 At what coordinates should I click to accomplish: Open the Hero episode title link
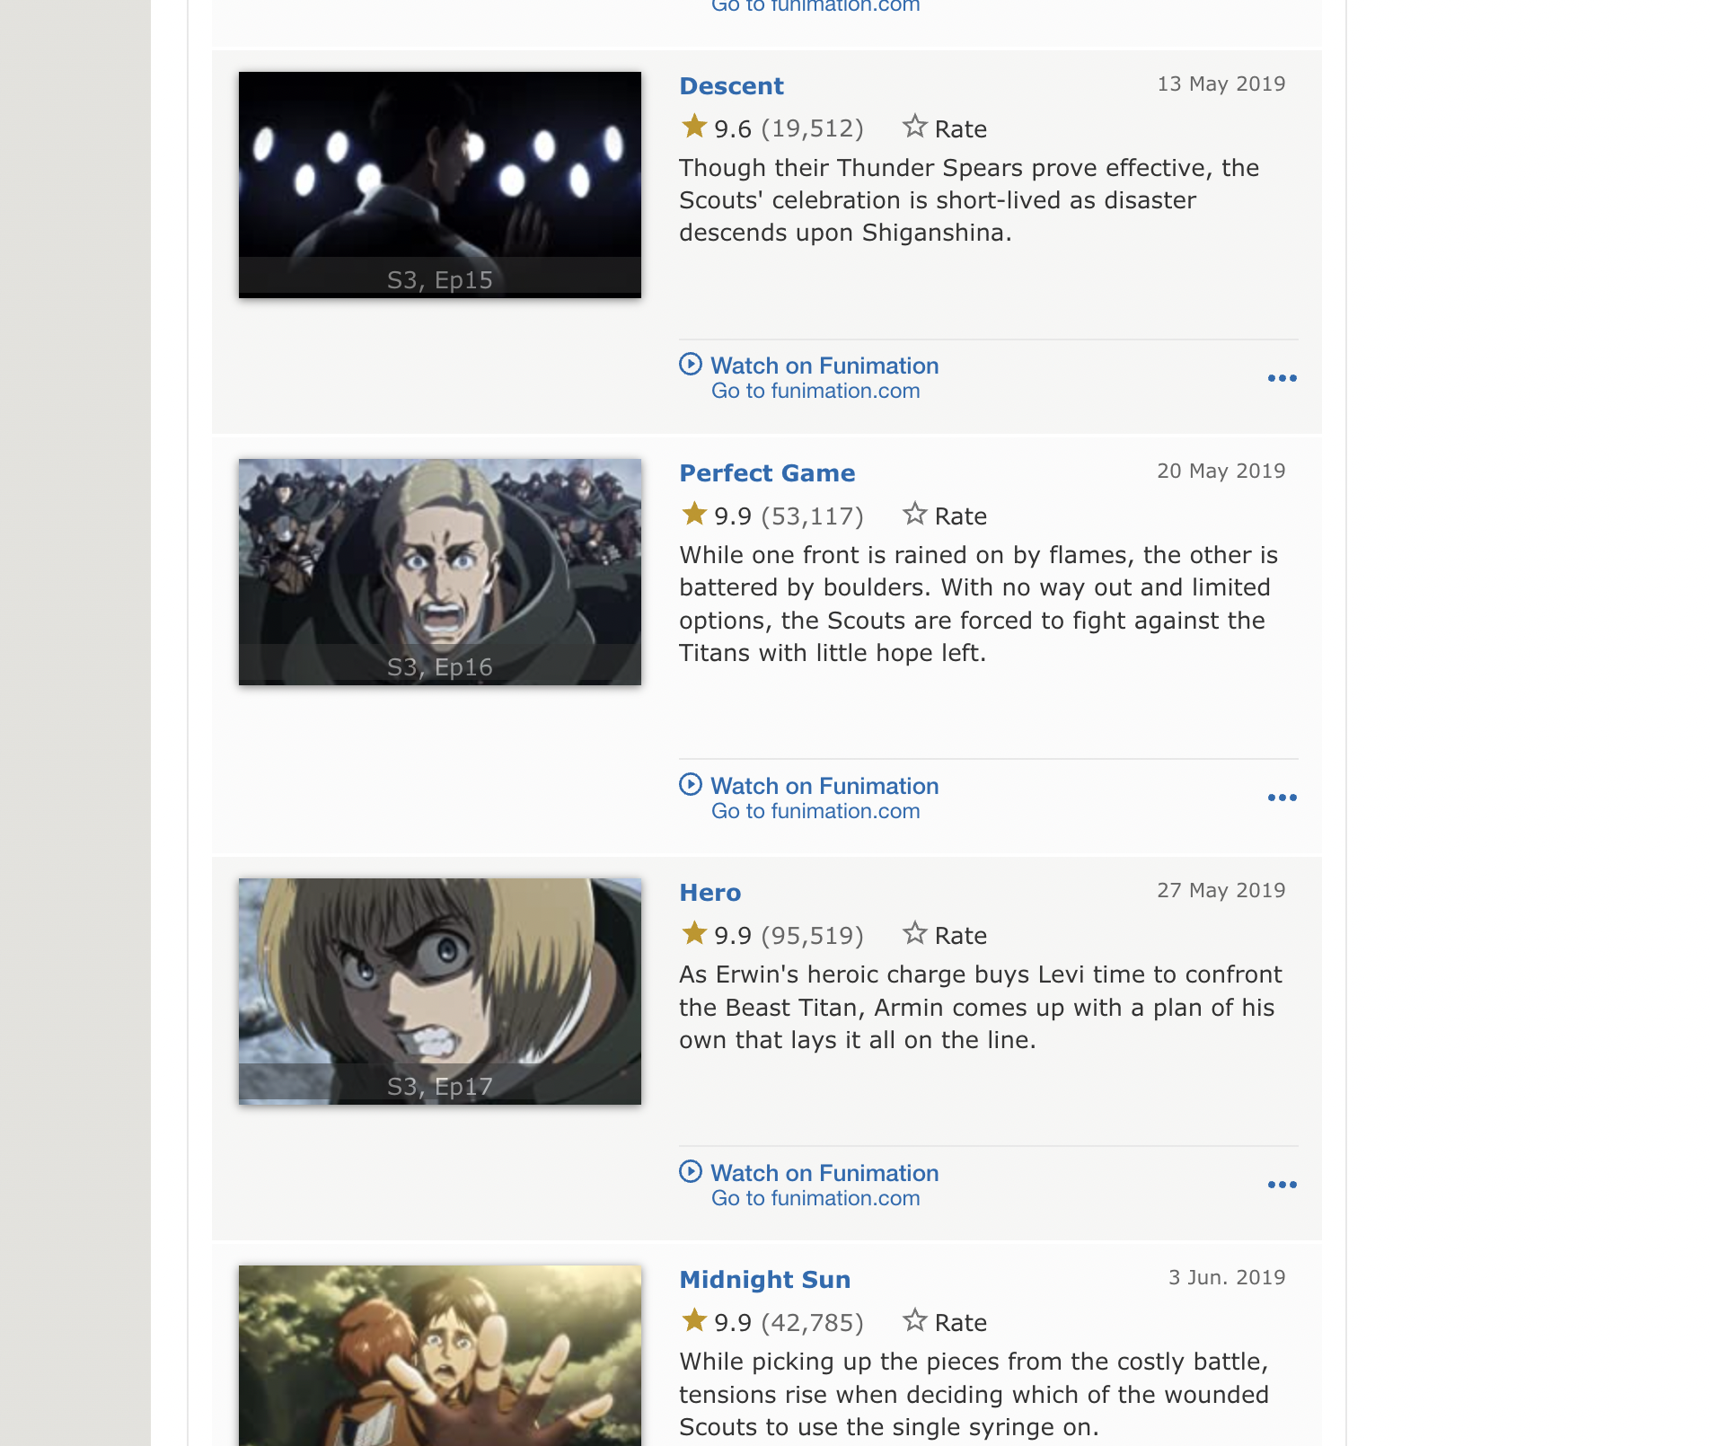click(710, 893)
